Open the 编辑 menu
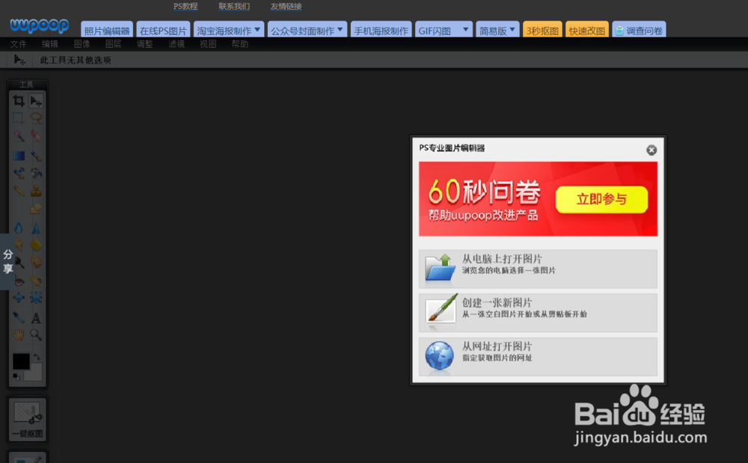 point(49,44)
